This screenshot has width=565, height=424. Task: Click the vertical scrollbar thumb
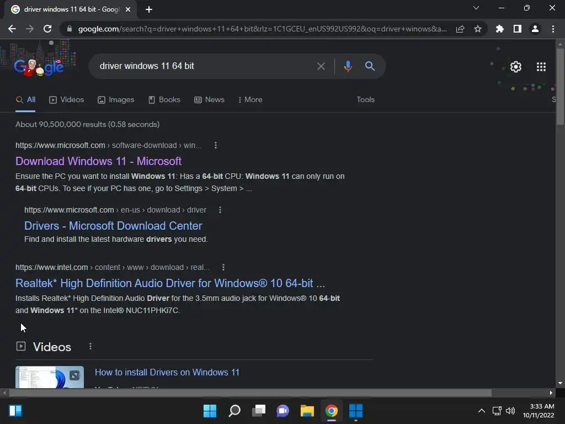(x=559, y=87)
